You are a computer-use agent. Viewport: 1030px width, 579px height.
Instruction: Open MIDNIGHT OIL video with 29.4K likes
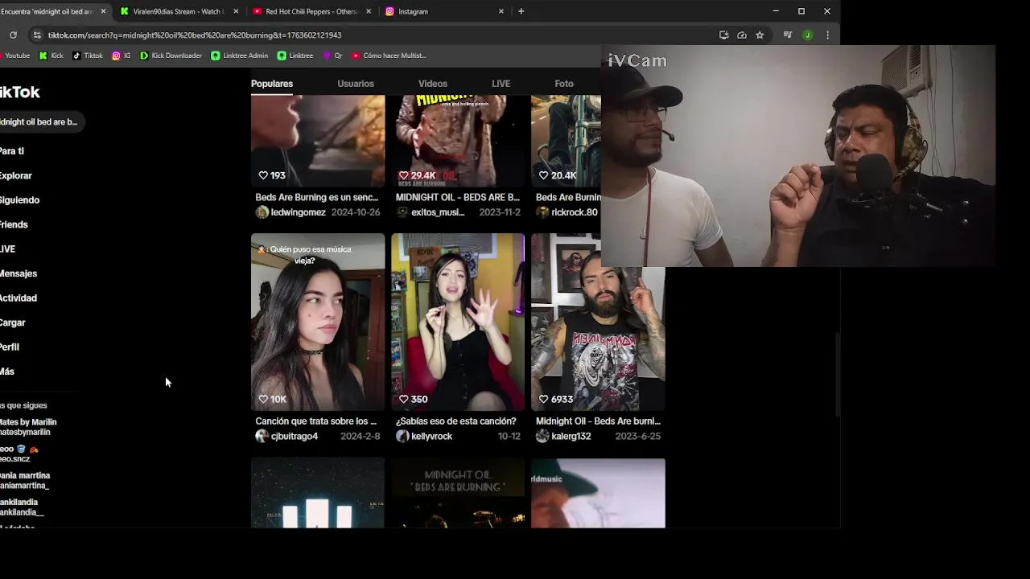point(458,141)
